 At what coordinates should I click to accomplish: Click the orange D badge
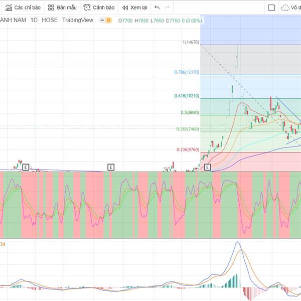(x=109, y=20)
